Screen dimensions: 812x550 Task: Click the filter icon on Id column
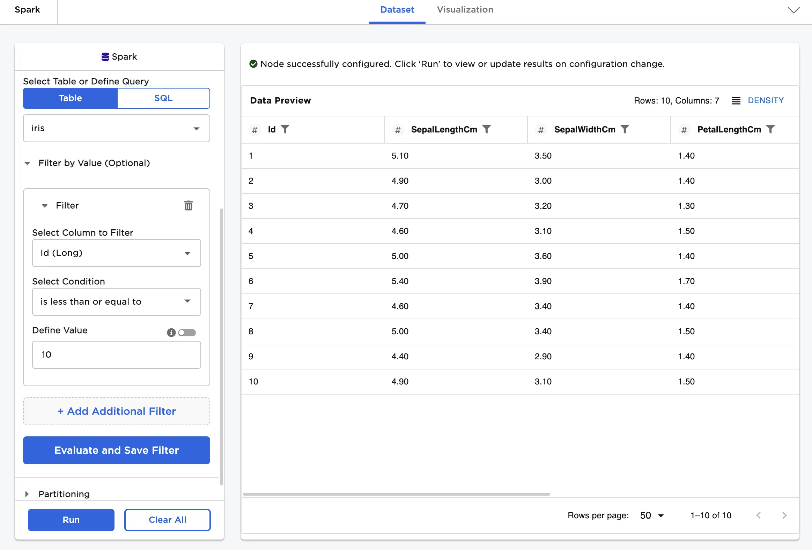285,129
